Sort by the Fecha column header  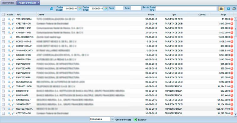151,14
